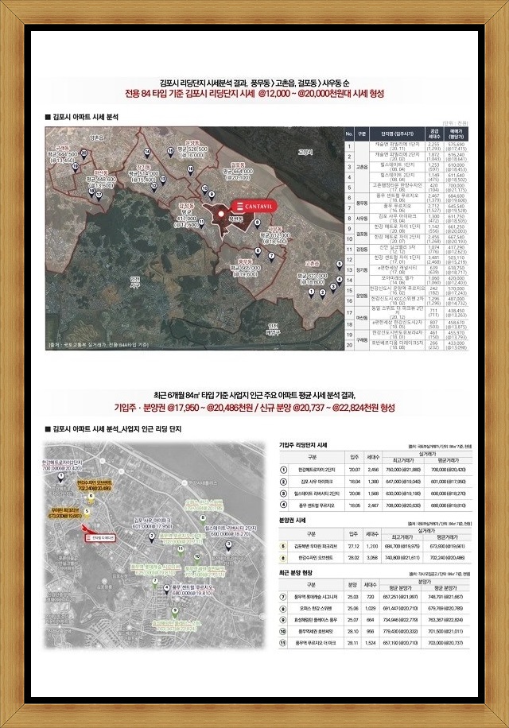The height and width of the screenshot is (728, 509).
Task: Click pin 1 한강메트로자이 on lower map
Action: click(x=60, y=476)
